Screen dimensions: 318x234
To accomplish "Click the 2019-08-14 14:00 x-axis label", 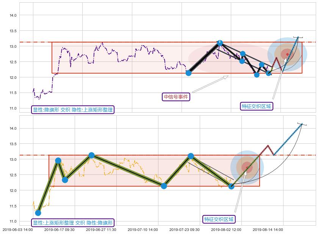I will (268, 230).
